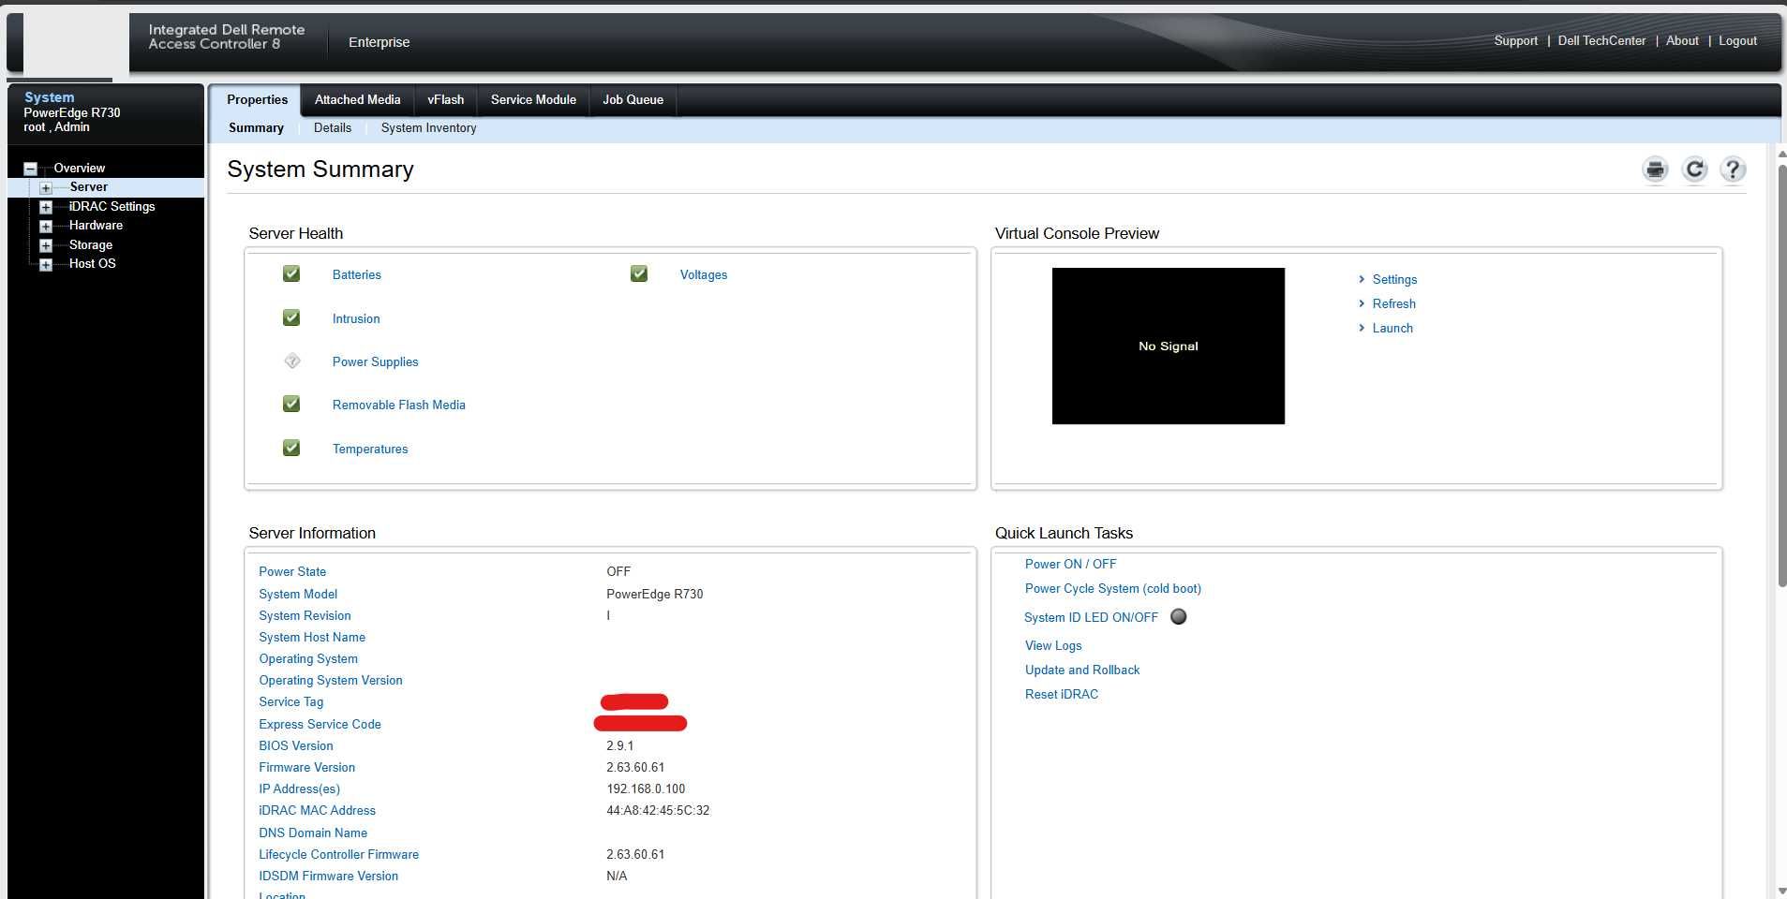
Task: Expand the iDRAC Settings tree node
Action: click(x=45, y=207)
